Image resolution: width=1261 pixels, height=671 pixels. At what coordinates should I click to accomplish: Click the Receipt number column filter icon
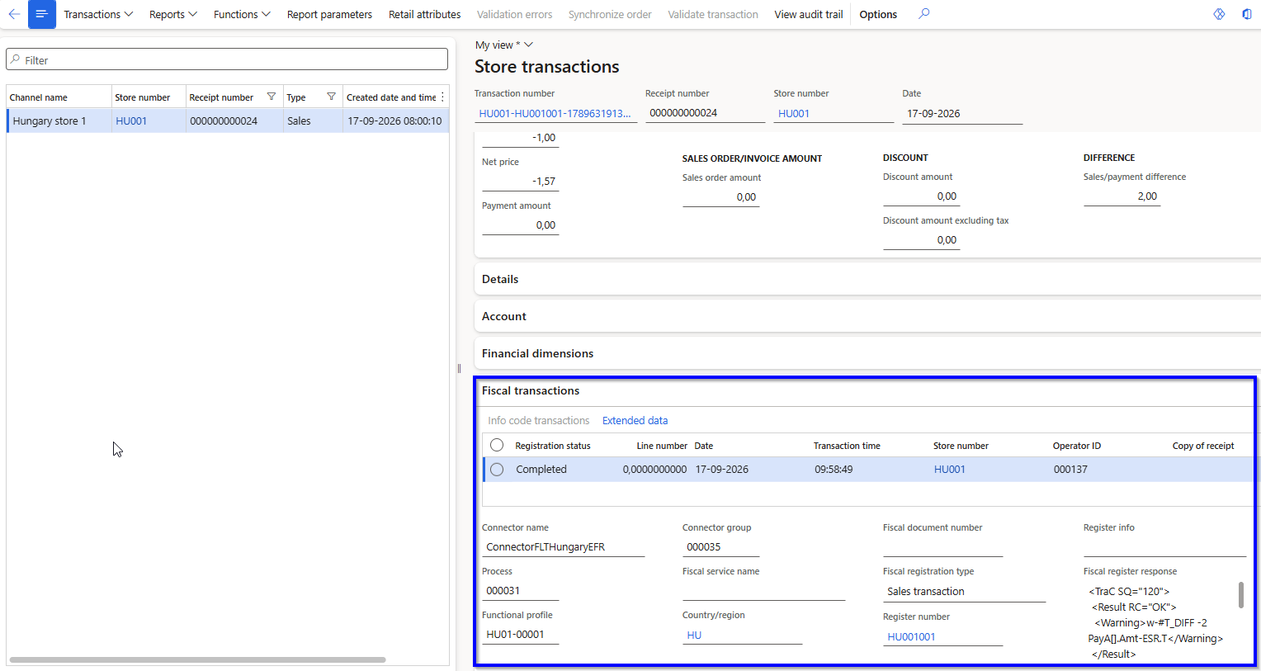[272, 97]
